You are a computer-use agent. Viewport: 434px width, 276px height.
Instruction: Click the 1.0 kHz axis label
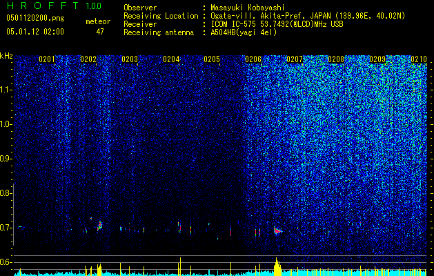coord(6,124)
